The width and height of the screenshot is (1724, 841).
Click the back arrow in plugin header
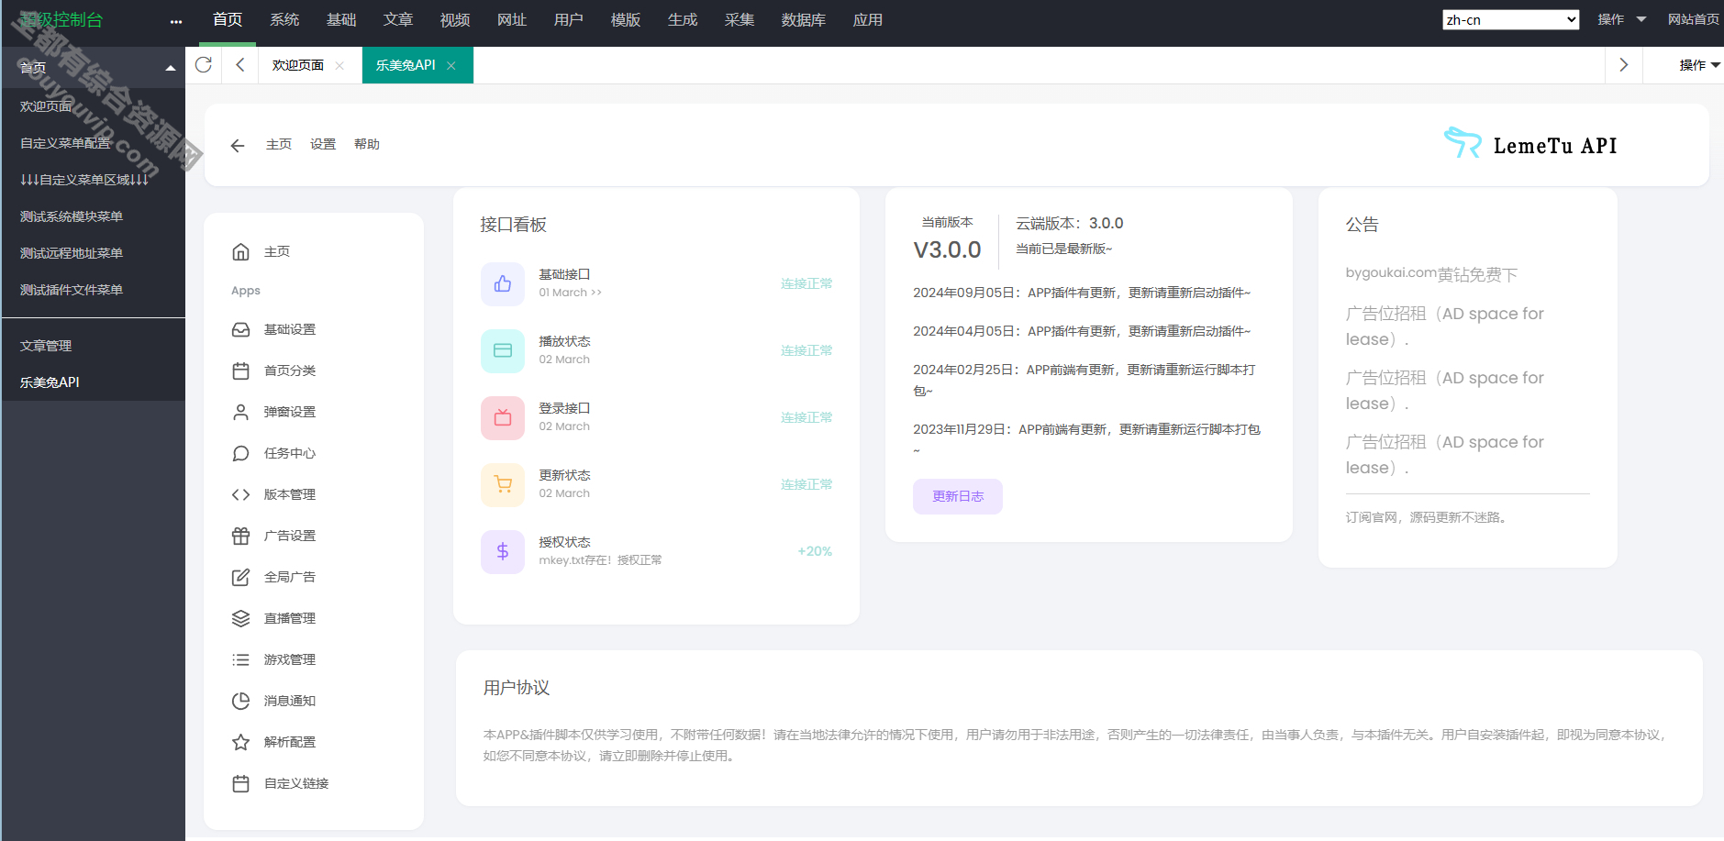click(x=238, y=145)
